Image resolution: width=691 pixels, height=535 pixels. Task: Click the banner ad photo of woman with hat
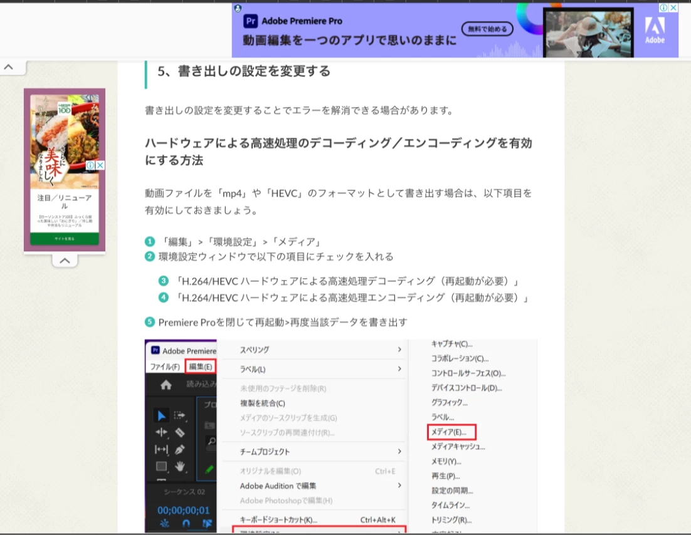(588, 33)
